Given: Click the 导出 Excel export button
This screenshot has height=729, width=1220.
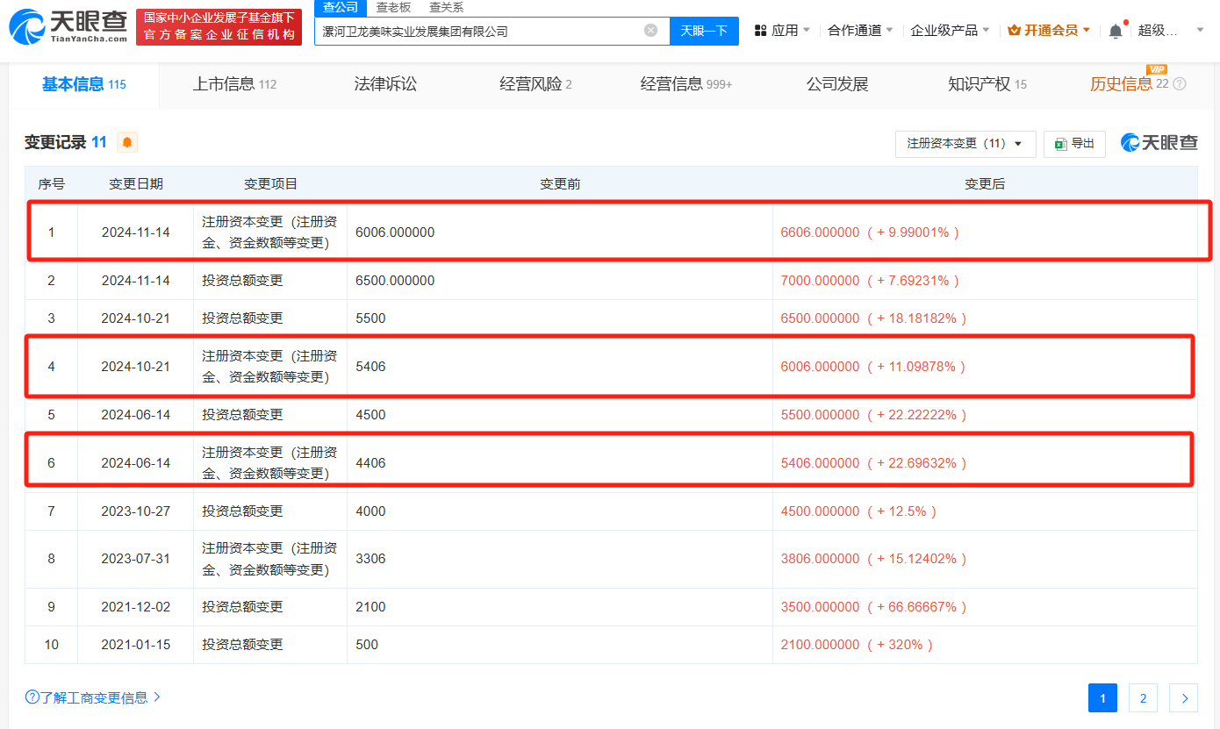Looking at the screenshot, I should click(1074, 144).
